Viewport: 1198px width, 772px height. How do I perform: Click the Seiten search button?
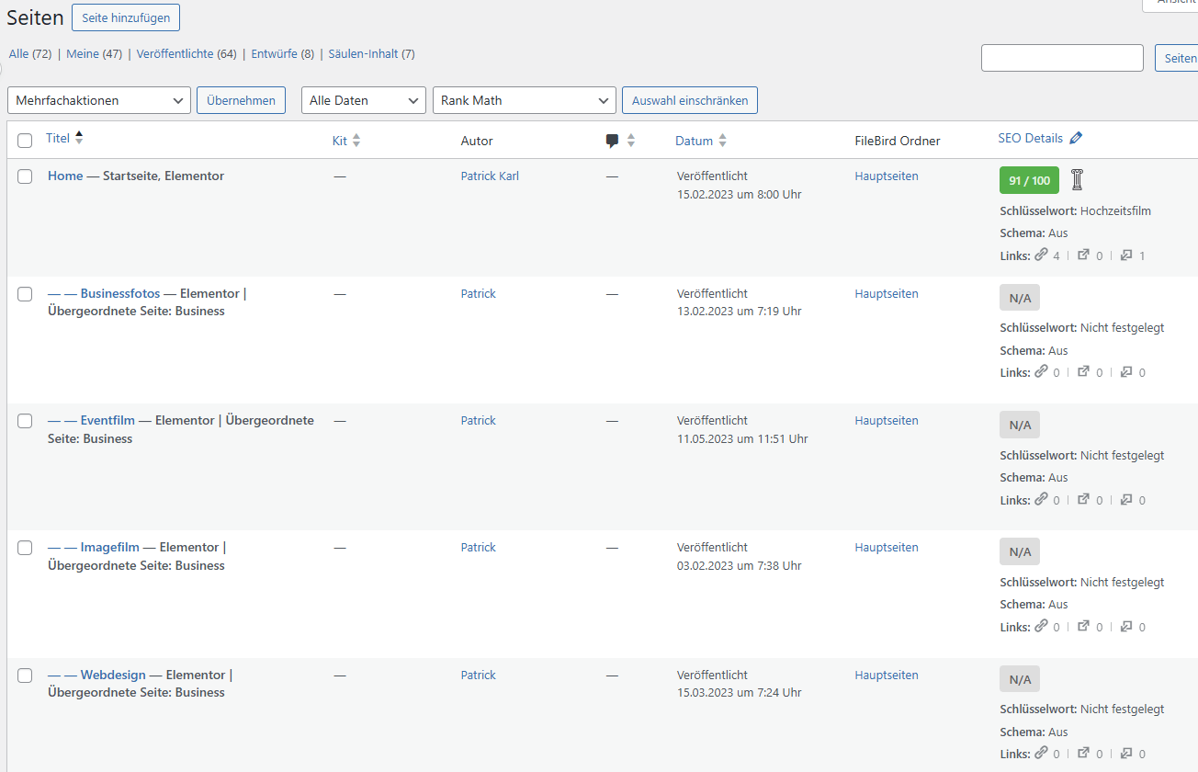(1177, 58)
